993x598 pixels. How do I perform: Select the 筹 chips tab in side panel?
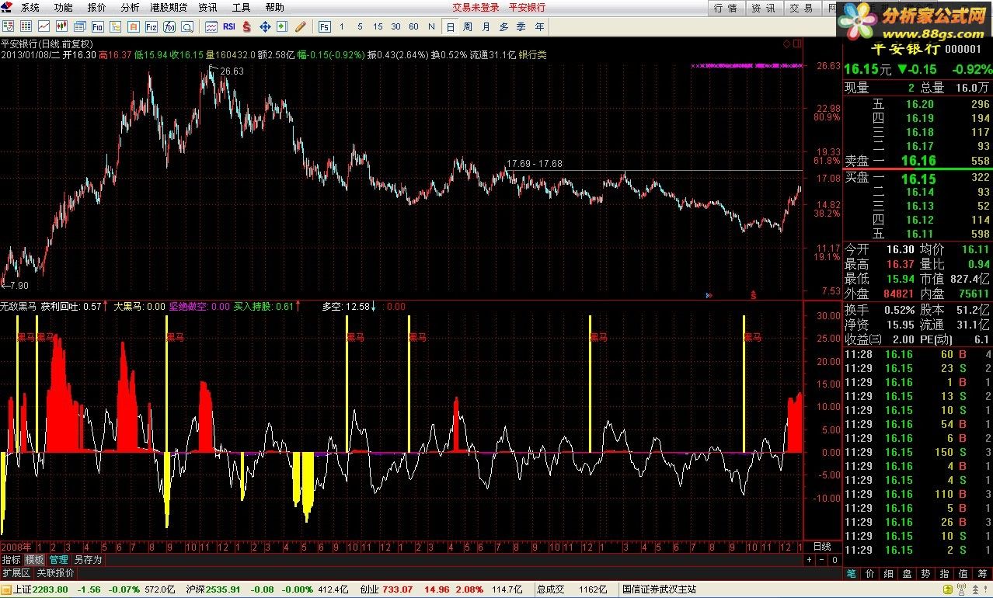[x=981, y=574]
